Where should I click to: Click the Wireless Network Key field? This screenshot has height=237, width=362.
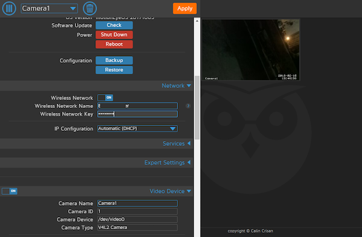tap(138, 114)
